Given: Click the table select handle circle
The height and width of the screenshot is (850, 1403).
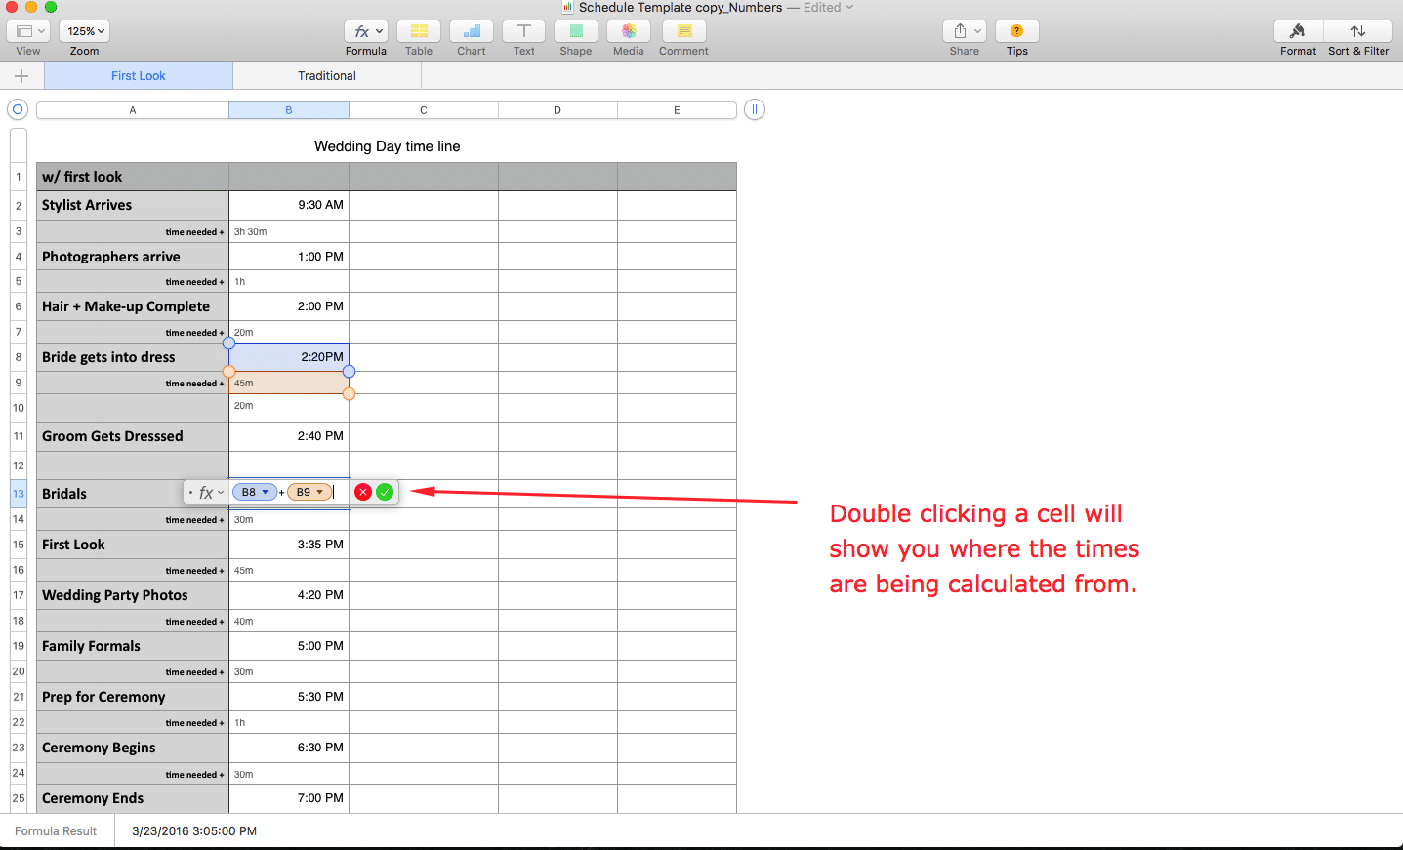Looking at the screenshot, I should pyautogui.click(x=18, y=109).
